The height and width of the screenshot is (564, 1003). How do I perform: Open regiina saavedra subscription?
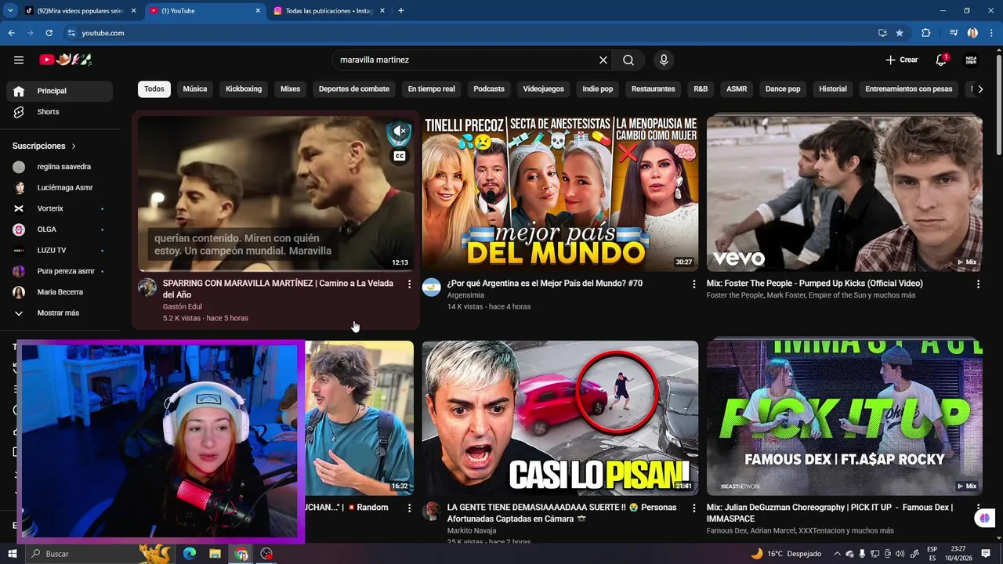pyautogui.click(x=60, y=167)
